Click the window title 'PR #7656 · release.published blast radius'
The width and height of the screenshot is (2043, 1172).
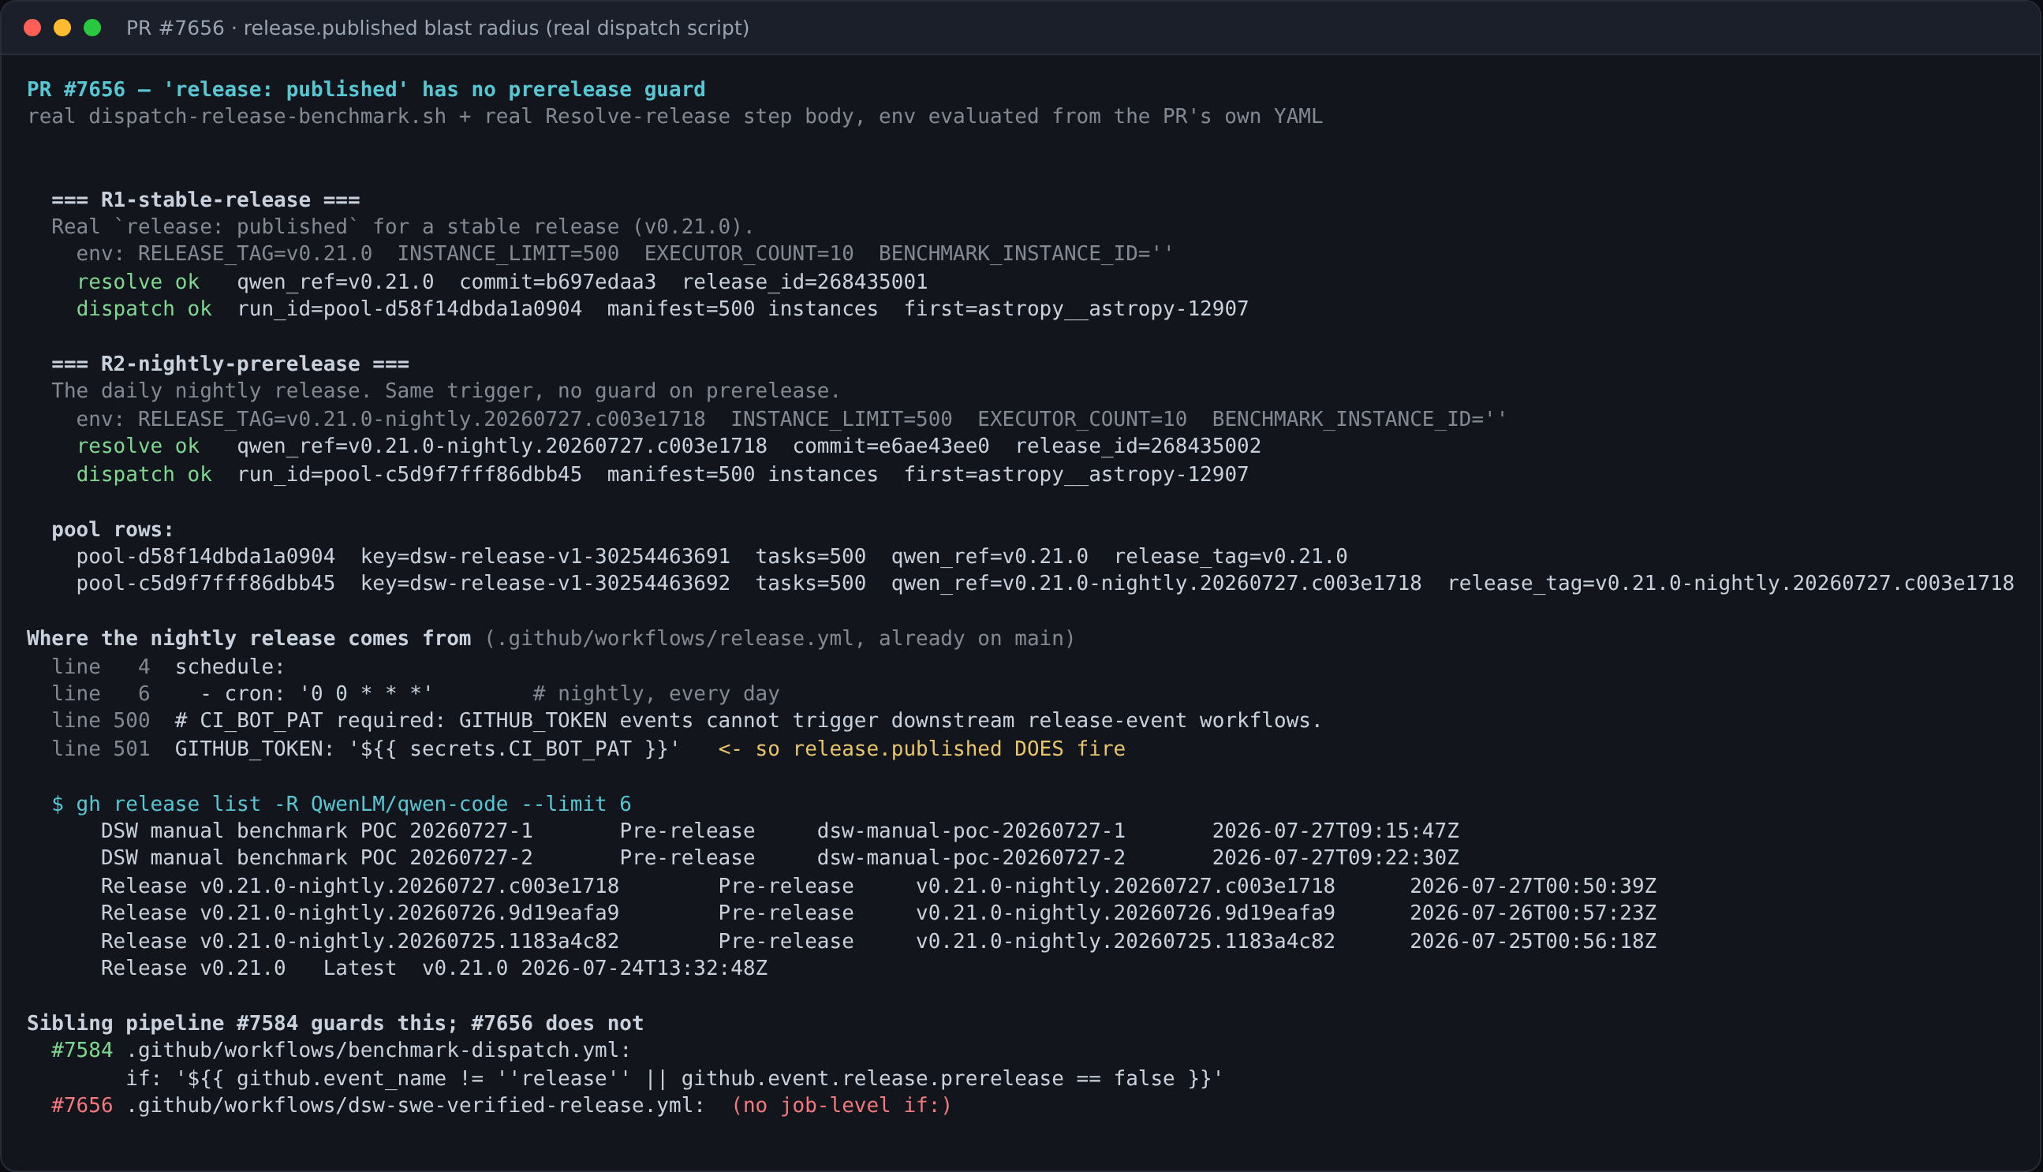pos(437,28)
